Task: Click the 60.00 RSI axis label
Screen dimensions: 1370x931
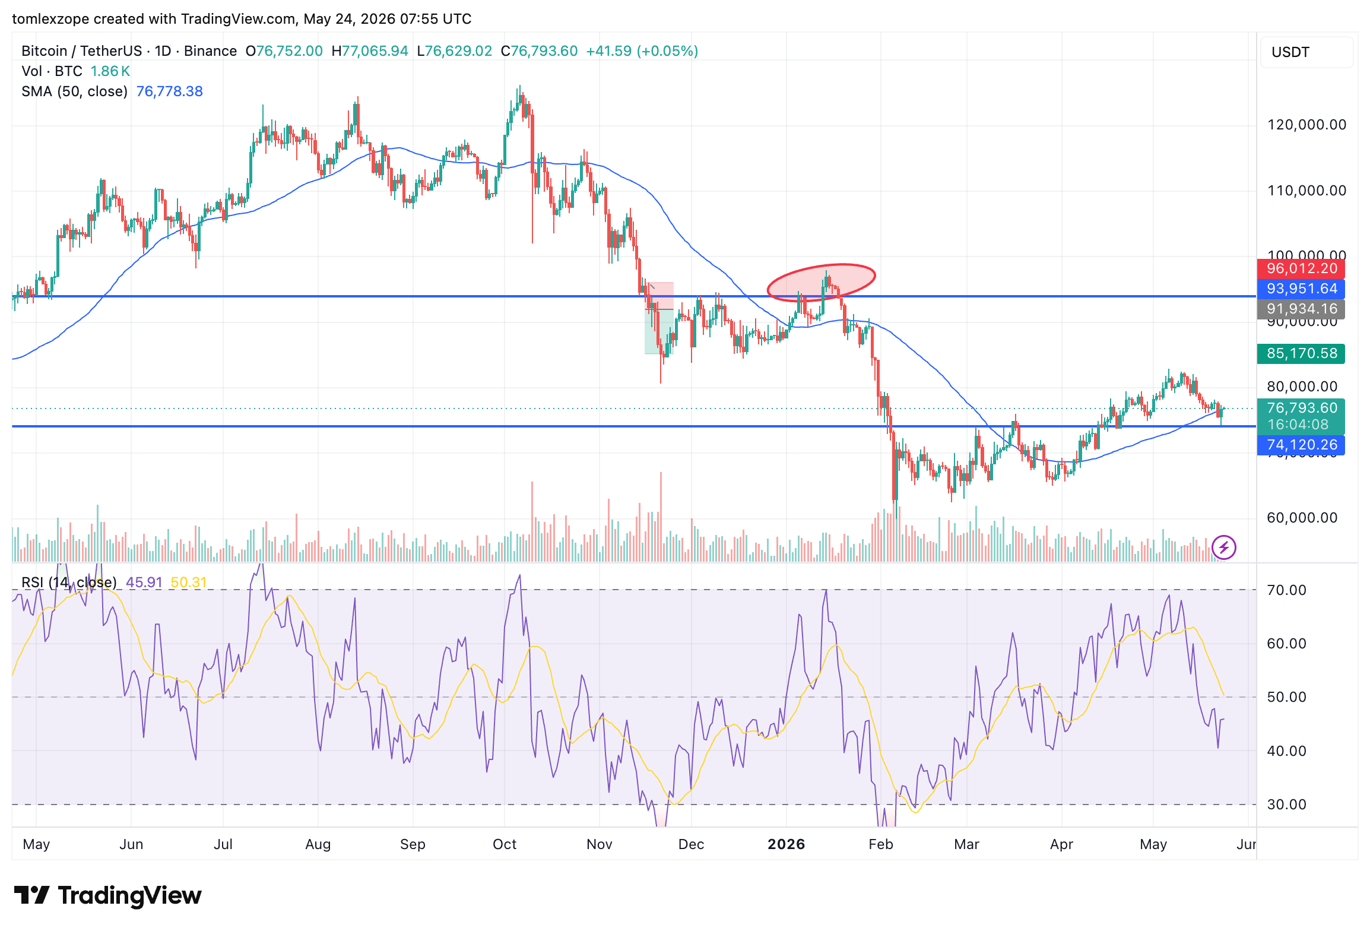Action: pyautogui.click(x=1287, y=644)
